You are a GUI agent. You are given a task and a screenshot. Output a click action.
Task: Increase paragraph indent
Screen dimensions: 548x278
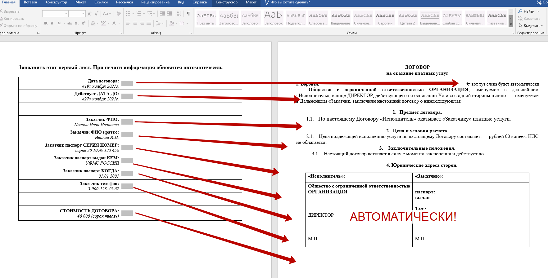(x=169, y=14)
